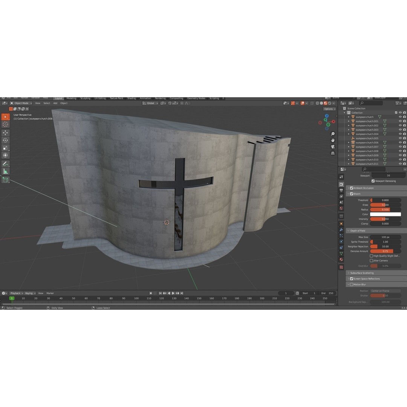Screen dimensions: 407x407
Task: Click the pan view hand icon
Action: (x=332, y=140)
